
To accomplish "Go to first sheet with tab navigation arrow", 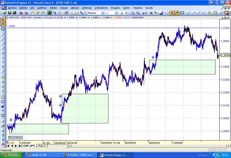I will pyautogui.click(x=8, y=146).
